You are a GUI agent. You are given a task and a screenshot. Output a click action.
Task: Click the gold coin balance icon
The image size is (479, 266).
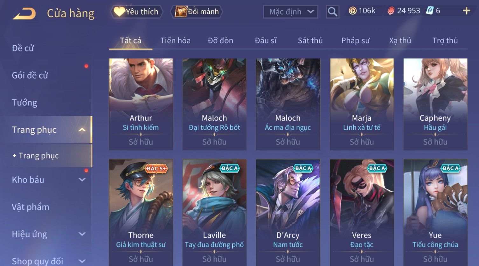click(352, 11)
